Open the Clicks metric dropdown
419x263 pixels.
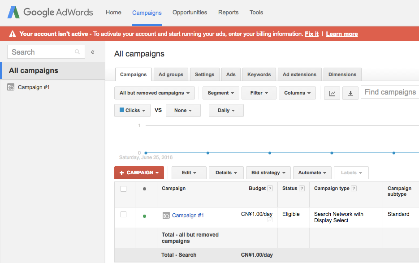(132, 110)
